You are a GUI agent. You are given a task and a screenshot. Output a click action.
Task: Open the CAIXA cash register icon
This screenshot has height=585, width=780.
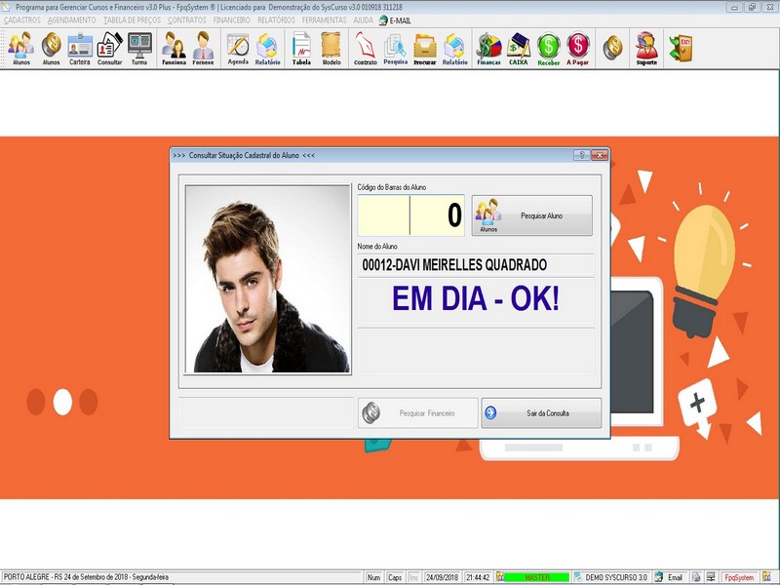point(519,48)
